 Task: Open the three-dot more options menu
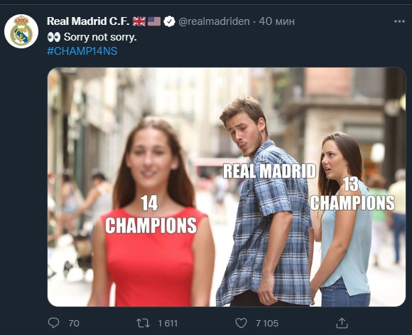click(x=399, y=21)
